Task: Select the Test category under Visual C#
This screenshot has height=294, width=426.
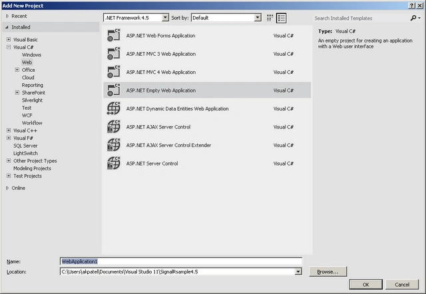Action: 27,108
